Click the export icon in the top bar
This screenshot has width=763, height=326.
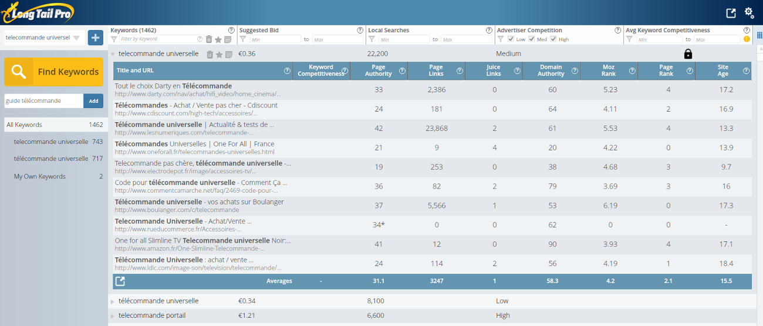731,13
